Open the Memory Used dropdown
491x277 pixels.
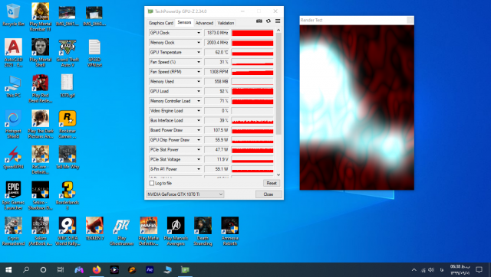(x=199, y=82)
